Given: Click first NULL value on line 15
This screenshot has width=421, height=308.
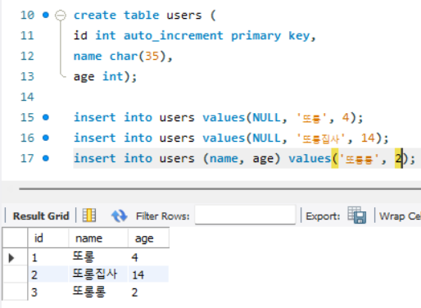Looking at the screenshot, I should [267, 118].
